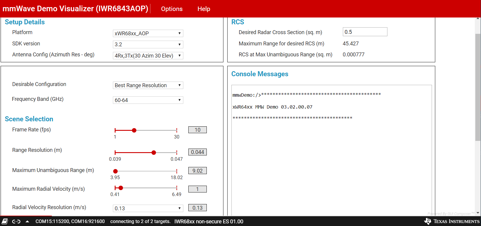Click "connecting to 2 of 2 targets." status
The image size is (481, 226).
pos(141,221)
